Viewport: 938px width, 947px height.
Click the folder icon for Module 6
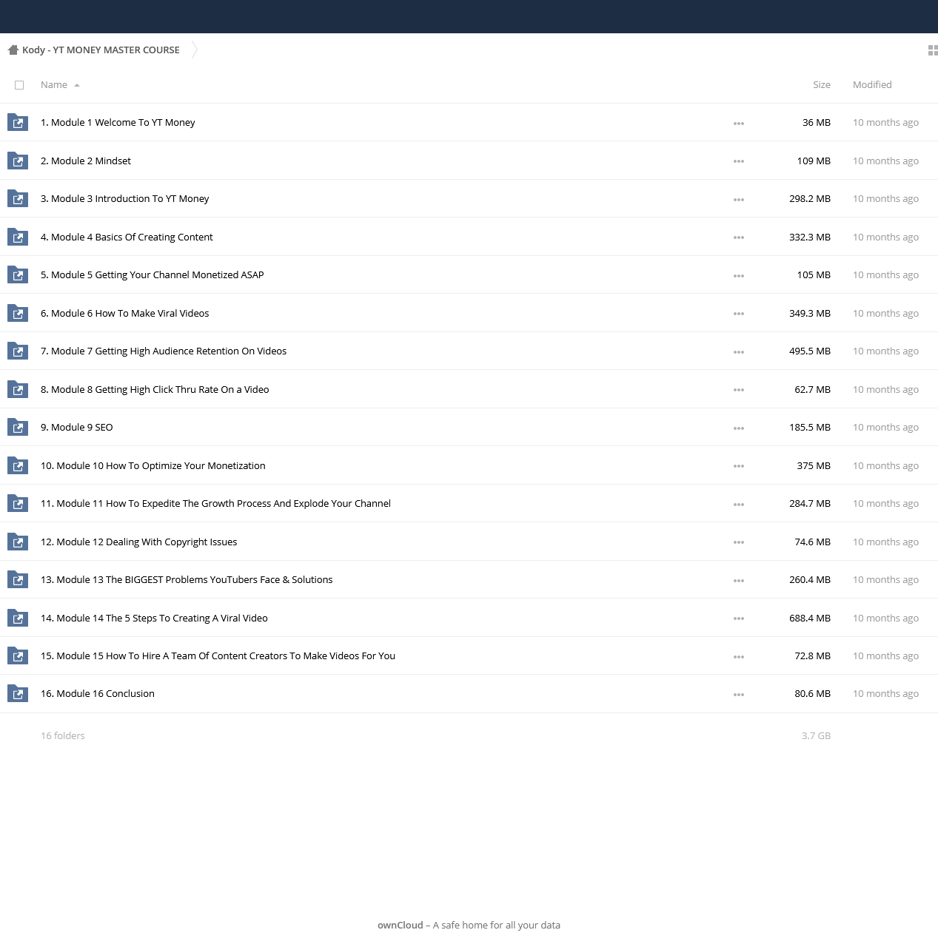pos(18,313)
